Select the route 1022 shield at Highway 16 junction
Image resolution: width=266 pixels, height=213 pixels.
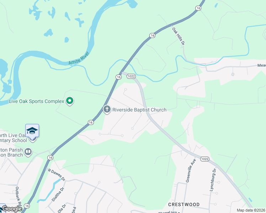pos(131,76)
